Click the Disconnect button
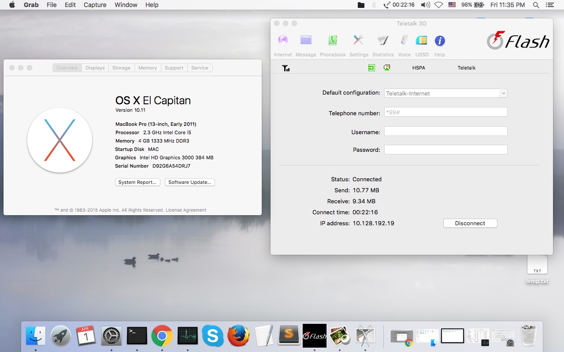The height and width of the screenshot is (352, 564). tap(470, 223)
